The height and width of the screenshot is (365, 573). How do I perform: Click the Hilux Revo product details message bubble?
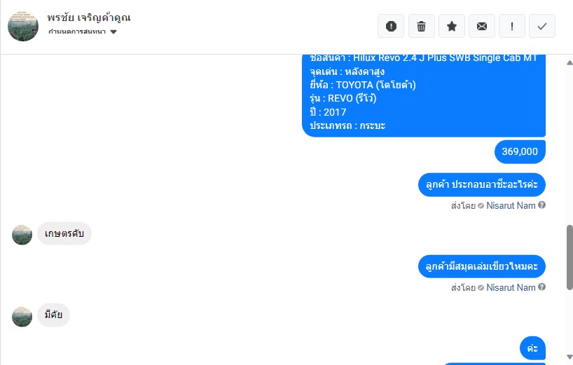424,96
